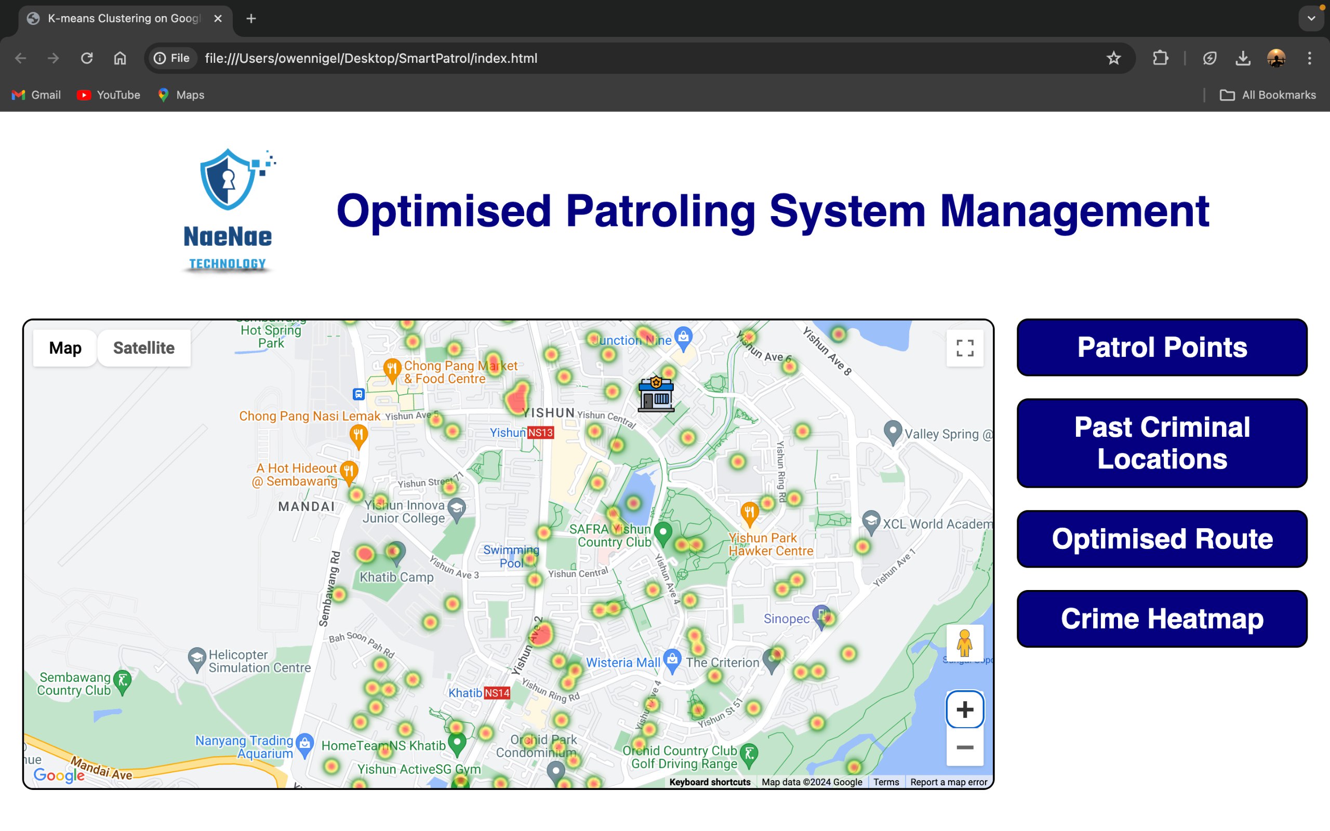Toggle fullscreen map view
Image resolution: width=1330 pixels, height=831 pixels.
pyautogui.click(x=965, y=348)
